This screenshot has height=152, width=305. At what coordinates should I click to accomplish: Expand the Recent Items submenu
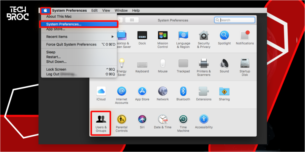(79, 37)
